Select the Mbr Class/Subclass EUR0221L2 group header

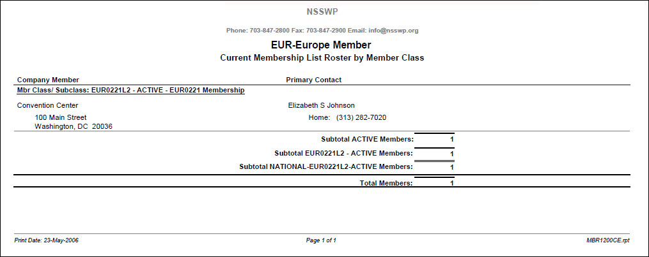click(130, 91)
